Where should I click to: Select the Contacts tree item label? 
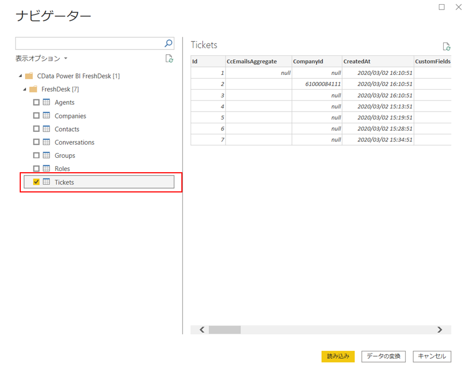click(66, 129)
